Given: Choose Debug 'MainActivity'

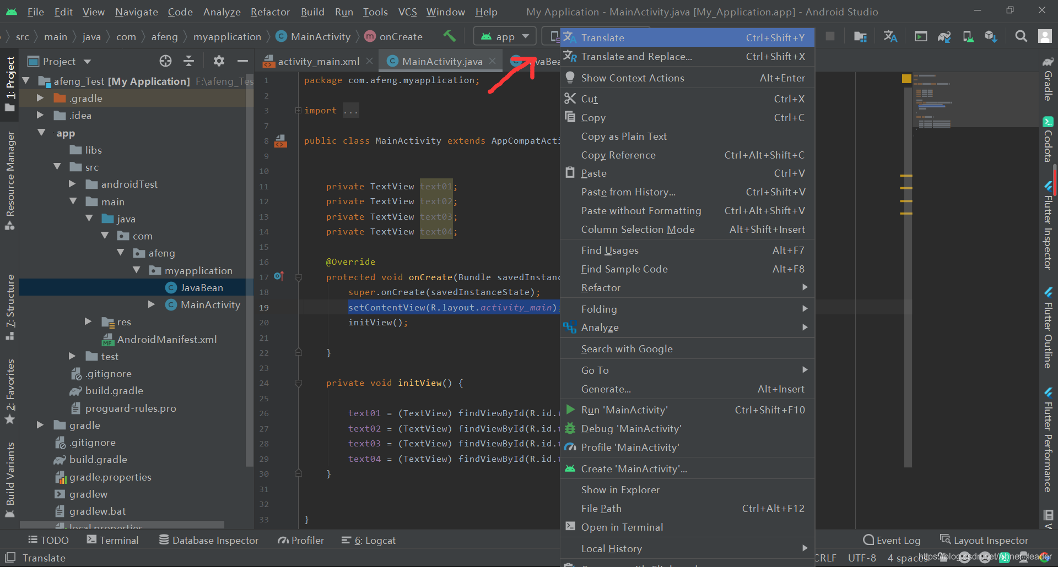Looking at the screenshot, I should coord(687,428).
